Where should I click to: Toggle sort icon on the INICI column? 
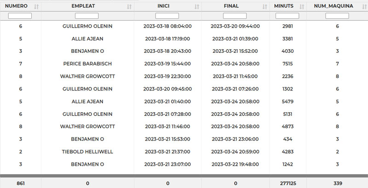pyautogui.click(x=197, y=6)
